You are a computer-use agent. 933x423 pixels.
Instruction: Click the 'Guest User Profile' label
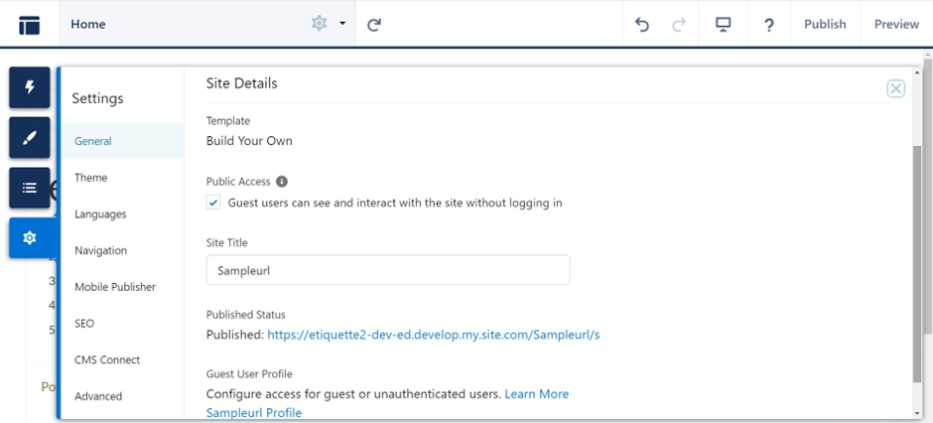coord(249,374)
